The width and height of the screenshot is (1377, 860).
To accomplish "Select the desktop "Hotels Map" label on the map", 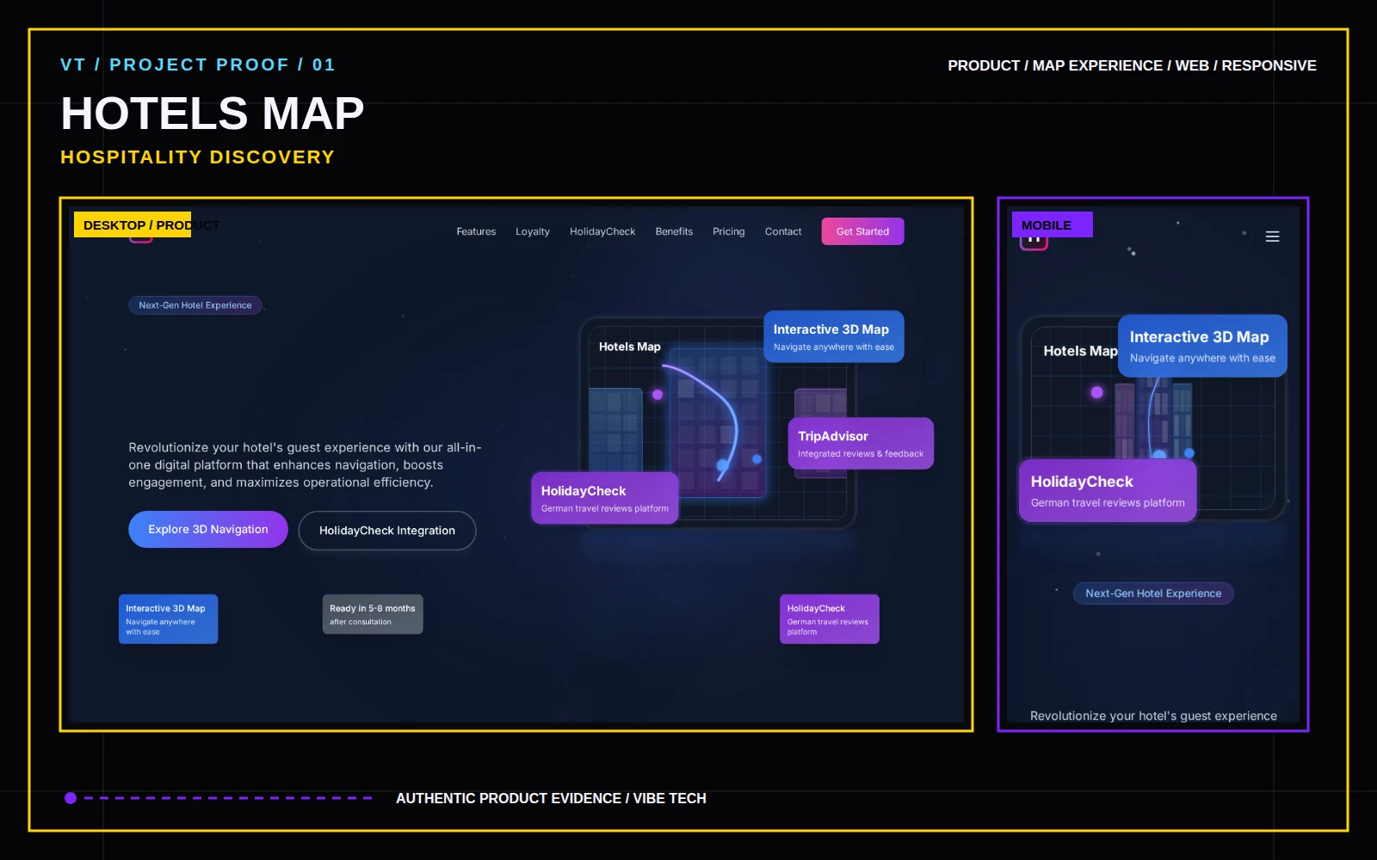I will [x=630, y=347].
